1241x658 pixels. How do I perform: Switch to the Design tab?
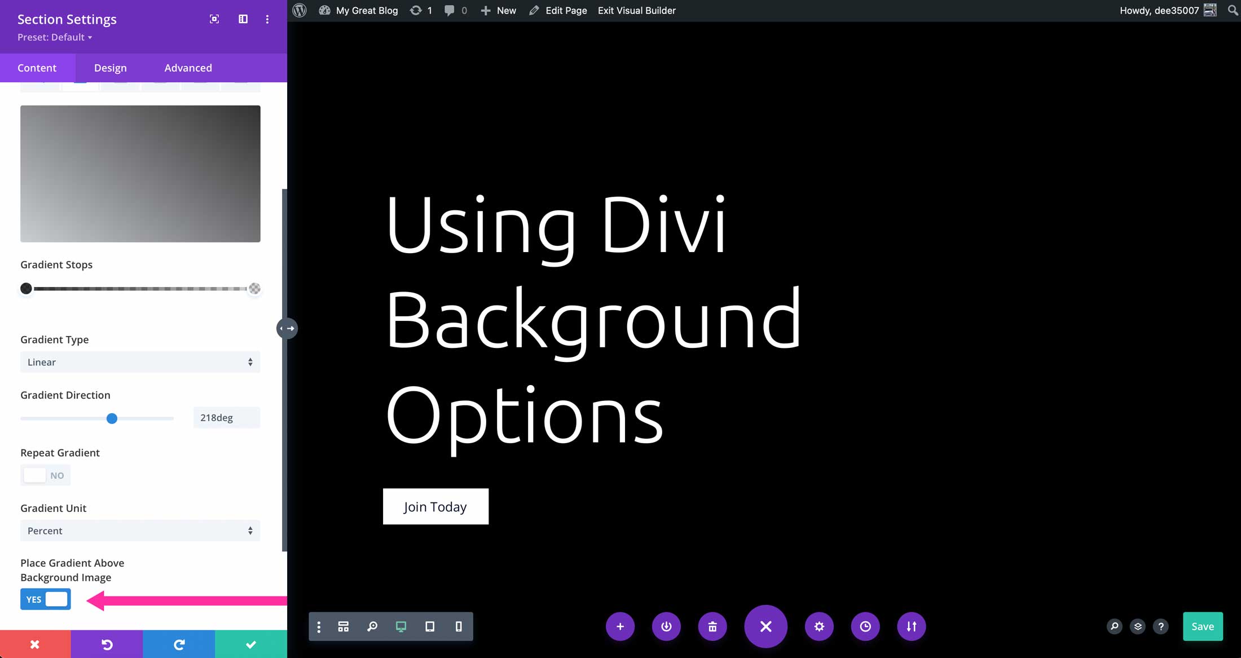(110, 68)
